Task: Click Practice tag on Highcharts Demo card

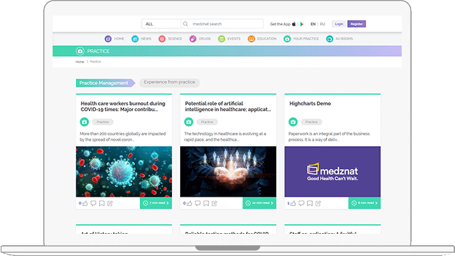Action: pyautogui.click(x=311, y=122)
